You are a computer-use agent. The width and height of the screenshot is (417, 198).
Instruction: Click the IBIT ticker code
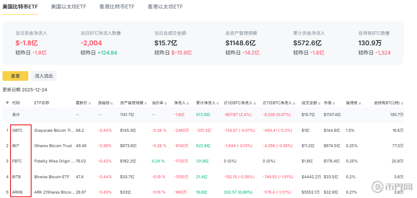[x=16, y=145]
